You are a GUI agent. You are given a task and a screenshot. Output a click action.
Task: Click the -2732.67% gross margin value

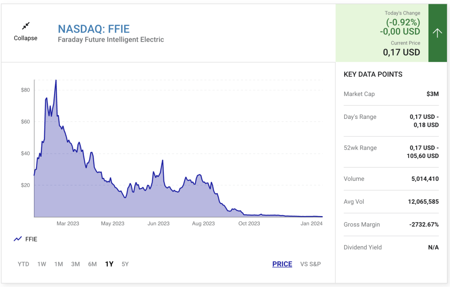pos(424,224)
